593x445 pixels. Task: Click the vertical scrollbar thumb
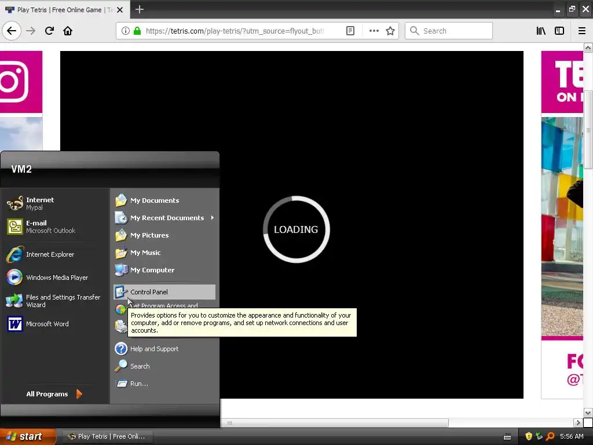pos(588,130)
